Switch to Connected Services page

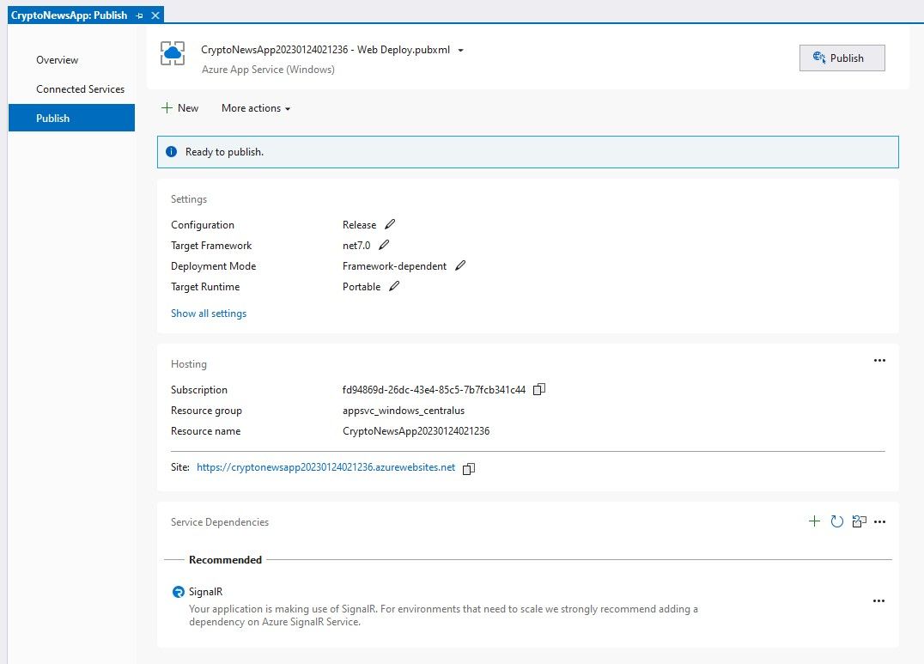pyautogui.click(x=80, y=89)
